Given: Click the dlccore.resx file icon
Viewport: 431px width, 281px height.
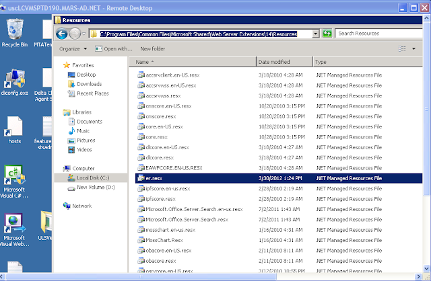Looking at the screenshot, I should click(x=141, y=157).
